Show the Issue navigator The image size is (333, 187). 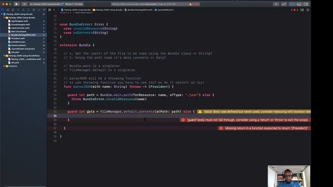(x=23, y=10)
